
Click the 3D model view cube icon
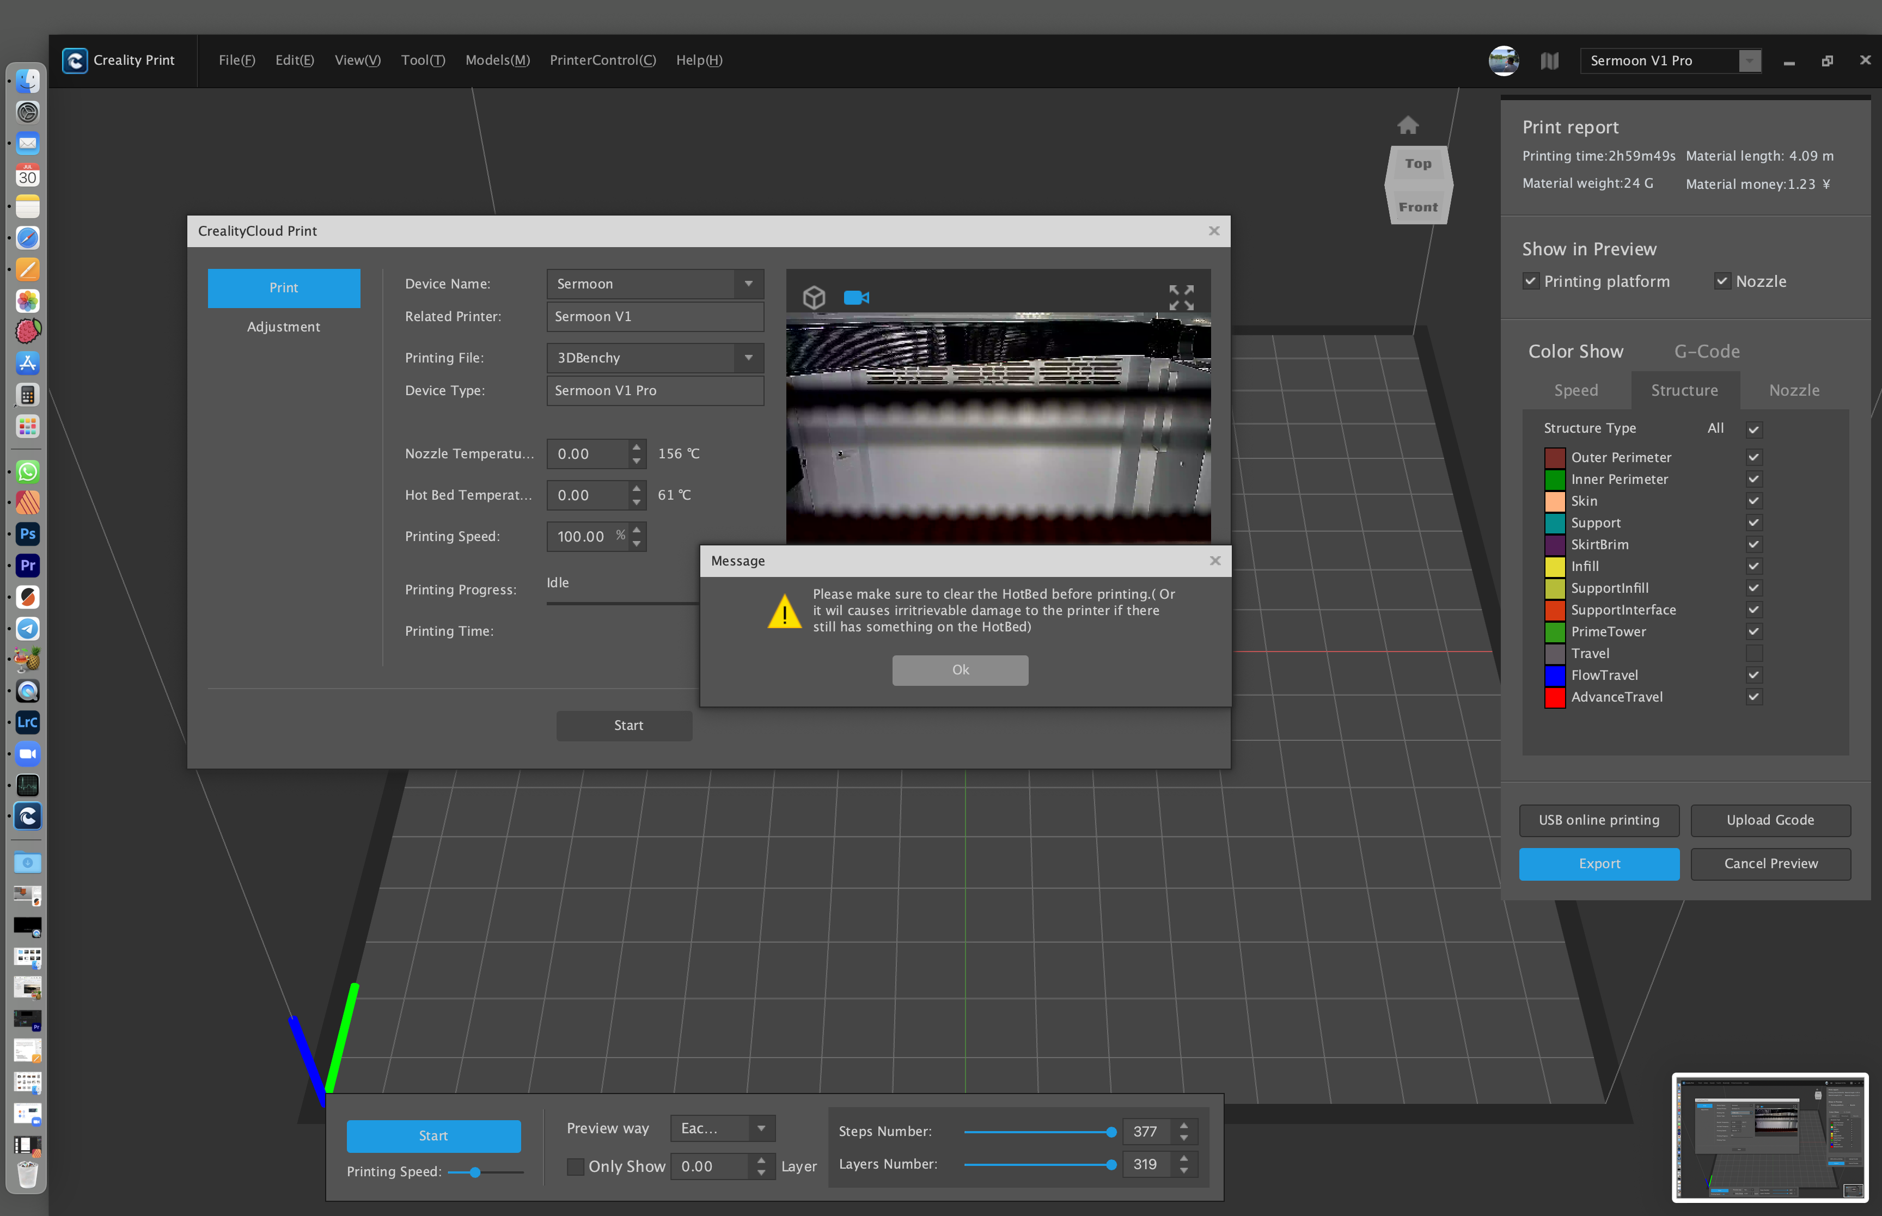click(x=814, y=298)
